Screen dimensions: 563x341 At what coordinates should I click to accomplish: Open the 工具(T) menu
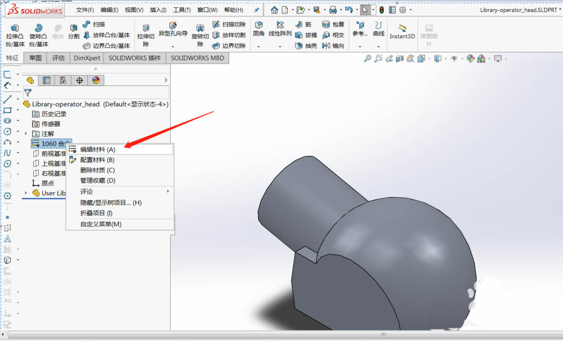[182, 10]
